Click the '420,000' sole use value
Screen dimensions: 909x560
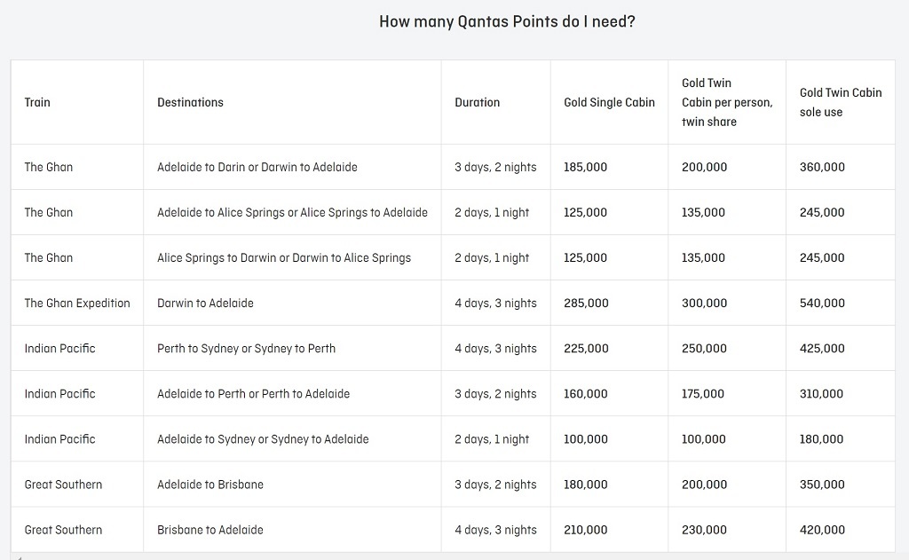822,530
